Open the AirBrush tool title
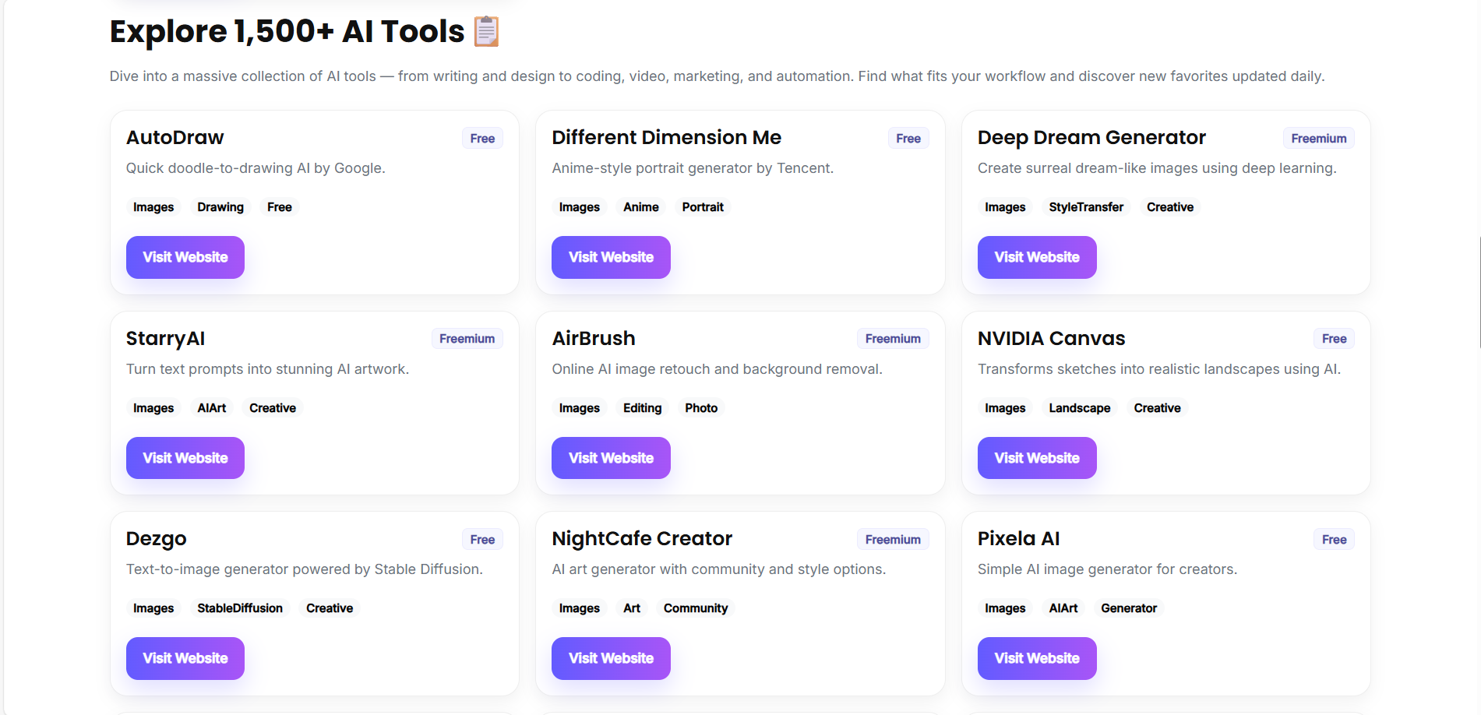 tap(593, 338)
